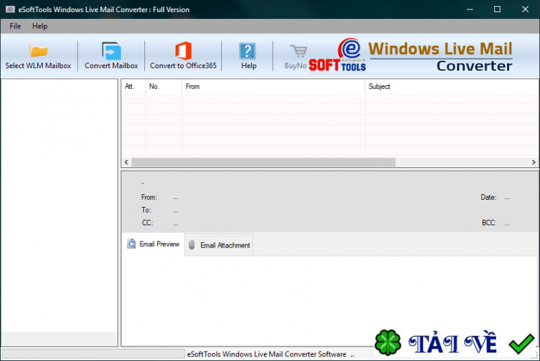Click the From: field label

point(149,197)
